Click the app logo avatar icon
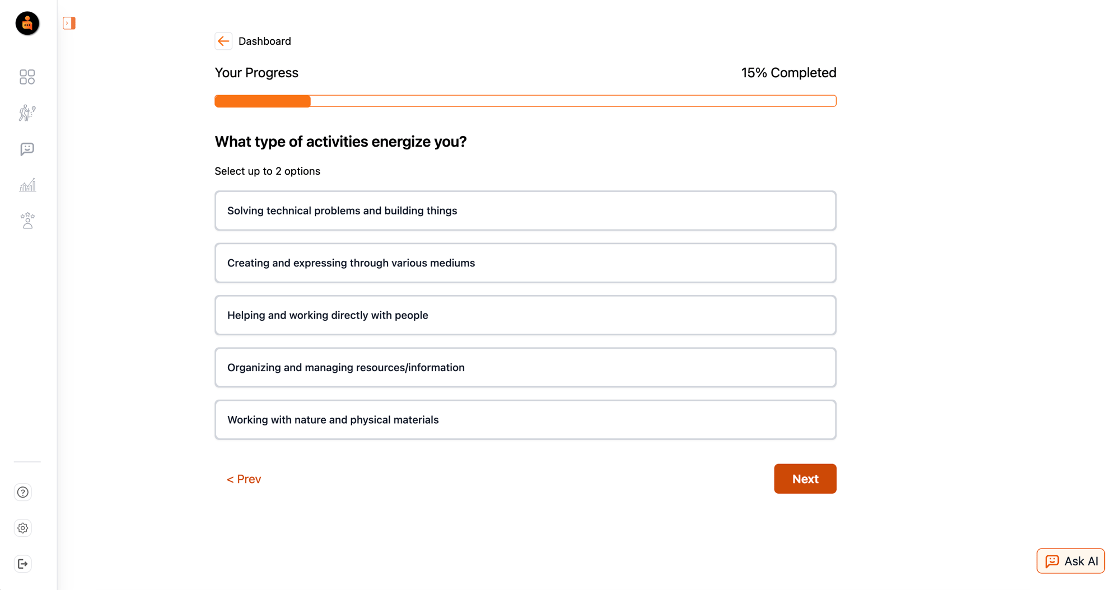Image resolution: width=1120 pixels, height=590 pixels. coord(27,24)
